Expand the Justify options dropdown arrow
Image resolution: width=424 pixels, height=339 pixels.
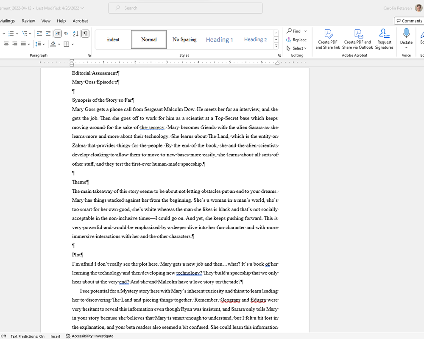(x=29, y=44)
